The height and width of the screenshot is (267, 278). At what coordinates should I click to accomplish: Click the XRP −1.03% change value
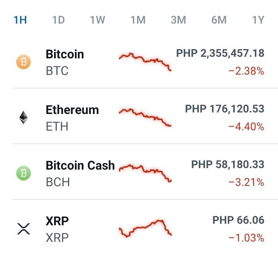coord(246,238)
